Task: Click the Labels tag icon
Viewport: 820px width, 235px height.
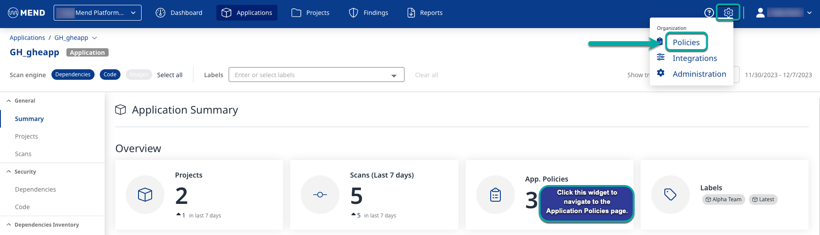Action: point(670,195)
